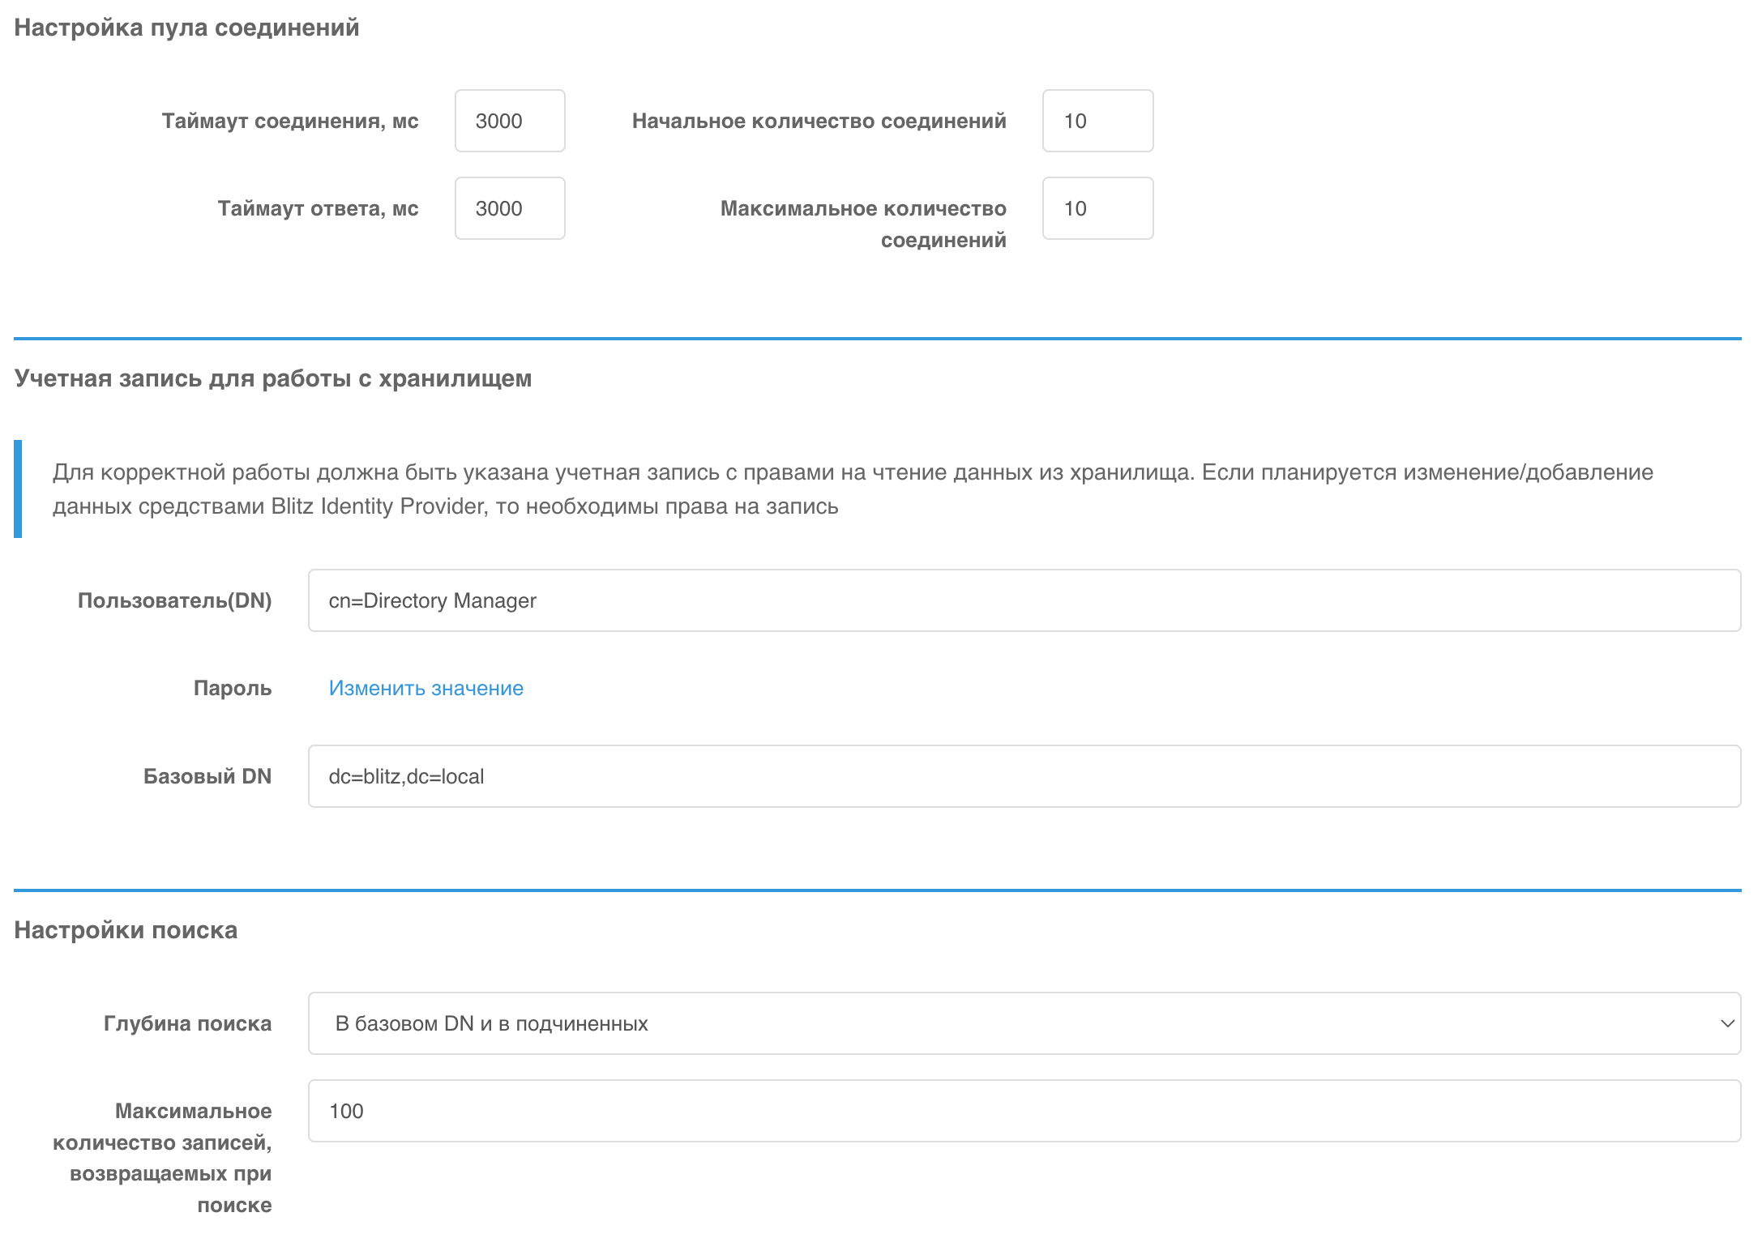Click the Базовый DN input field

[x=1024, y=776]
